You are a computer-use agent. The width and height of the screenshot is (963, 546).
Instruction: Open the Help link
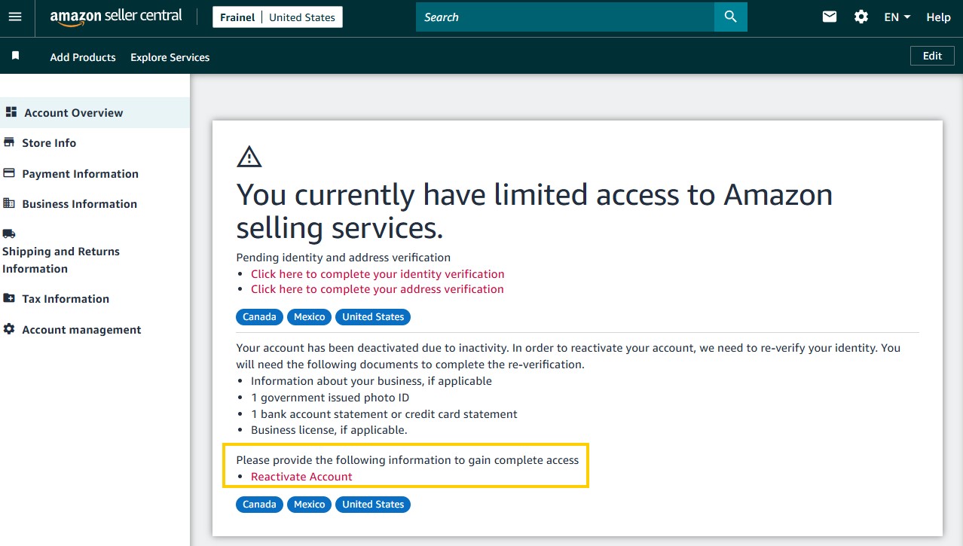point(938,17)
